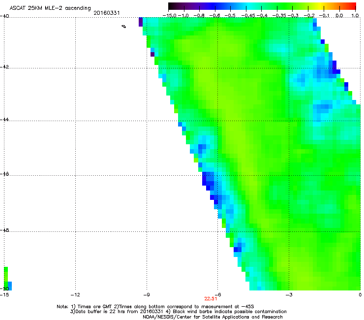Click the note line starting '3)Data buffer is 22 hrs'
This screenshot has width=364, height=320.
[x=178, y=312]
